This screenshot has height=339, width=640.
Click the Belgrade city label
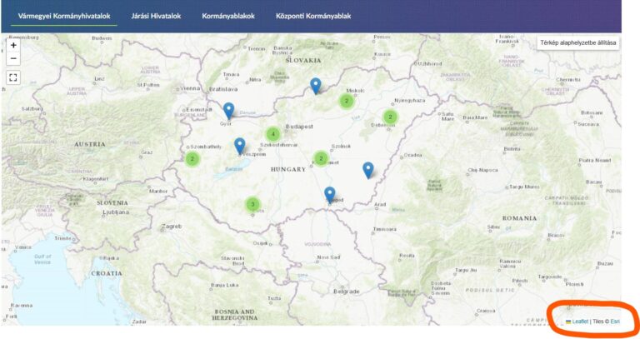[347, 292]
